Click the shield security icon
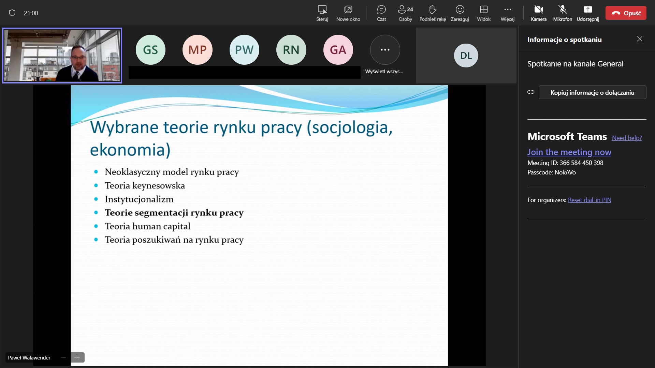This screenshot has height=368, width=655. (x=12, y=13)
